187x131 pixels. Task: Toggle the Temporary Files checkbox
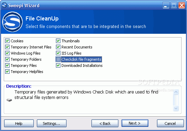tap(7, 65)
